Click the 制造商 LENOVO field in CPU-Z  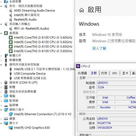pyautogui.click(x=116, y=83)
